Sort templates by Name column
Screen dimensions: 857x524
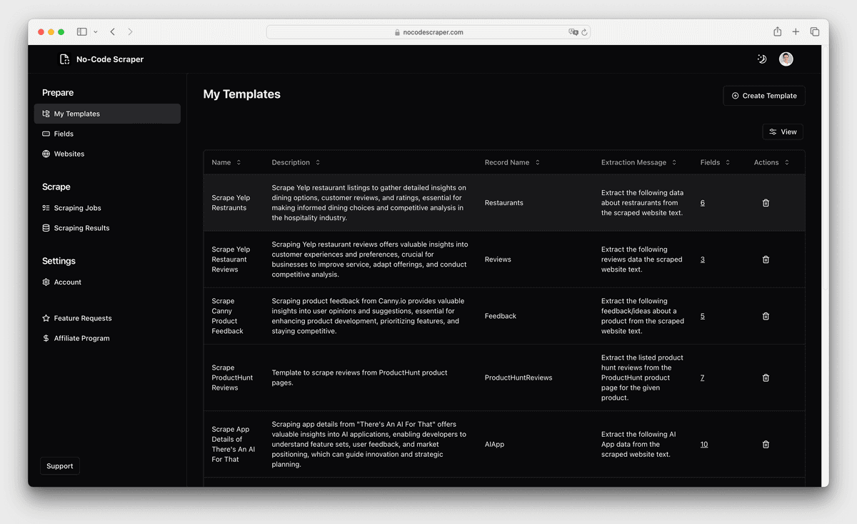(x=226, y=162)
